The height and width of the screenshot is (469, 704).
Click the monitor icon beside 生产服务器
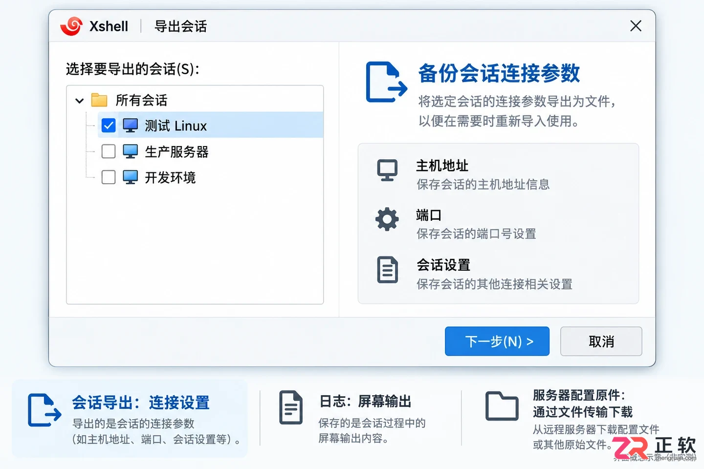point(131,151)
